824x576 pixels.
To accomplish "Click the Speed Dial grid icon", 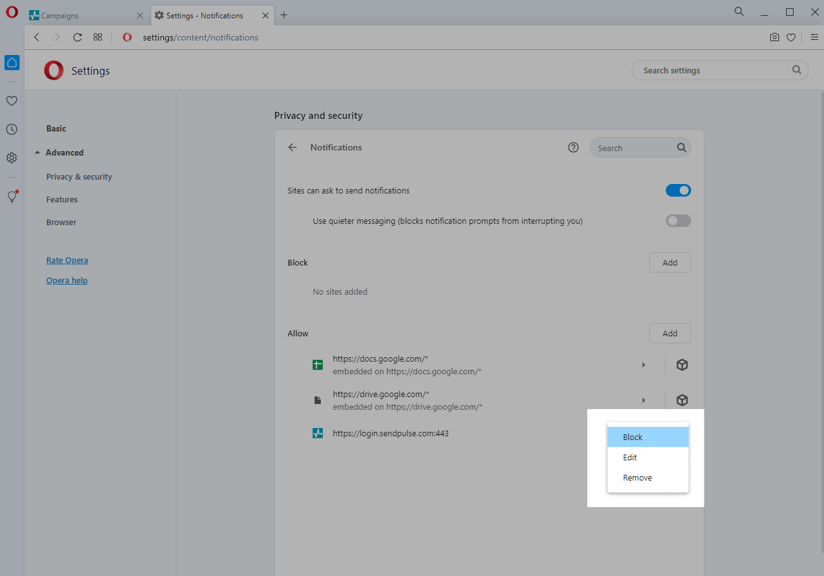I will 97,37.
